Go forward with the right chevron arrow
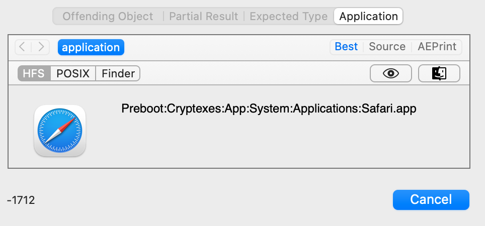This screenshot has width=485, height=226. tap(41, 47)
